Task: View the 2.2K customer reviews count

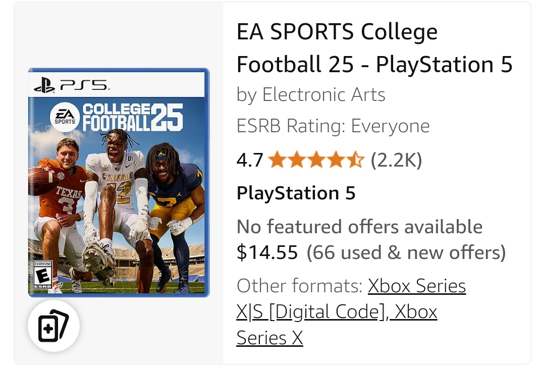Action: (x=396, y=160)
